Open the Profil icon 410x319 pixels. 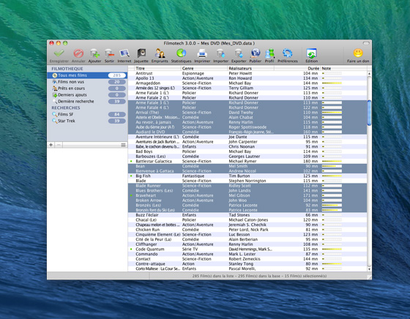[x=269, y=53]
